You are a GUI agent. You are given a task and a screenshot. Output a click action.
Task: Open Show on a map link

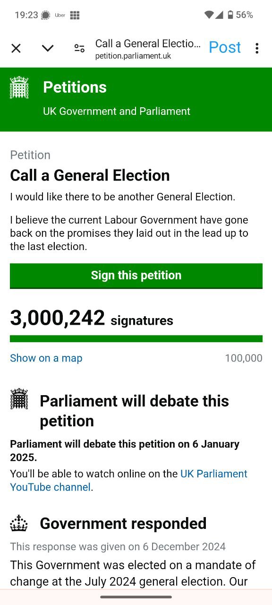click(x=46, y=358)
